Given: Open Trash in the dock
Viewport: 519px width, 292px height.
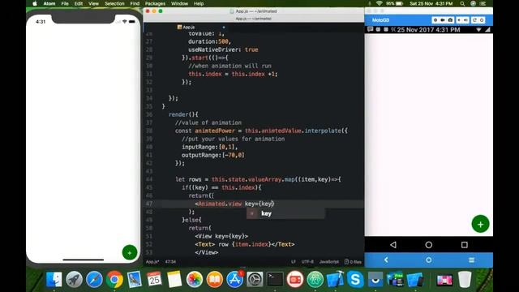Looking at the screenshot, I should pyautogui.click(x=465, y=279).
